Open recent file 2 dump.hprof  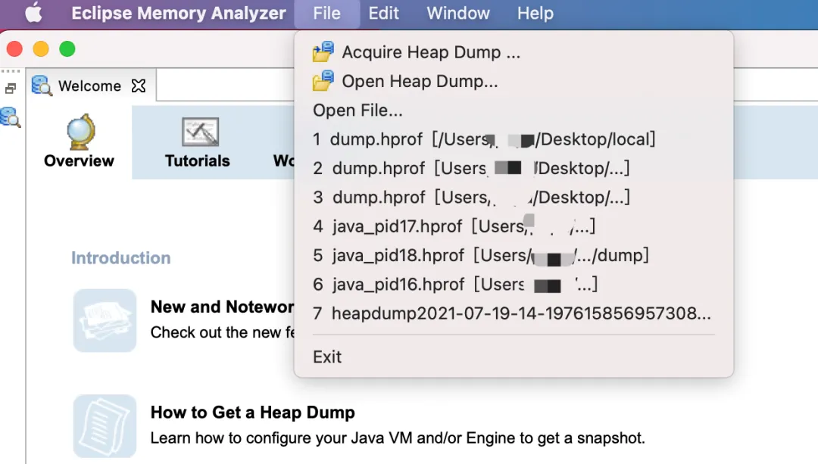514,168
